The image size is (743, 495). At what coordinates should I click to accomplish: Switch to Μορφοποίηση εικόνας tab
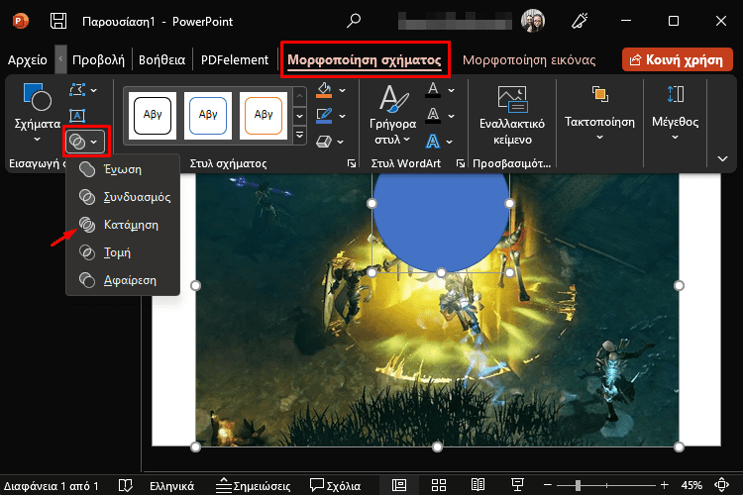click(x=529, y=60)
